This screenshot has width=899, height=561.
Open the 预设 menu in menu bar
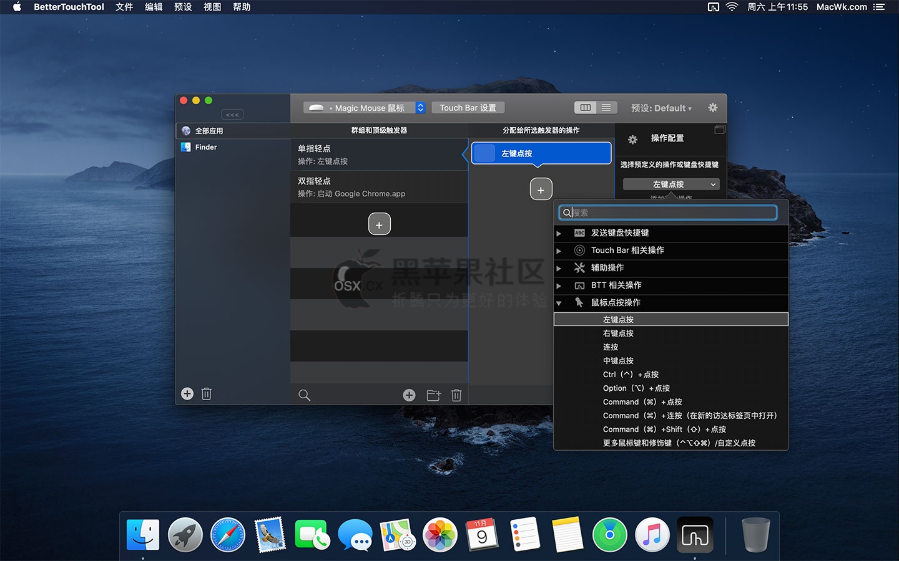[183, 7]
